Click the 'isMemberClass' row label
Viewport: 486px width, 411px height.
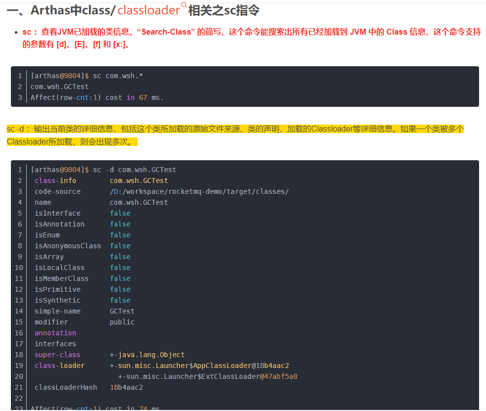(x=61, y=278)
